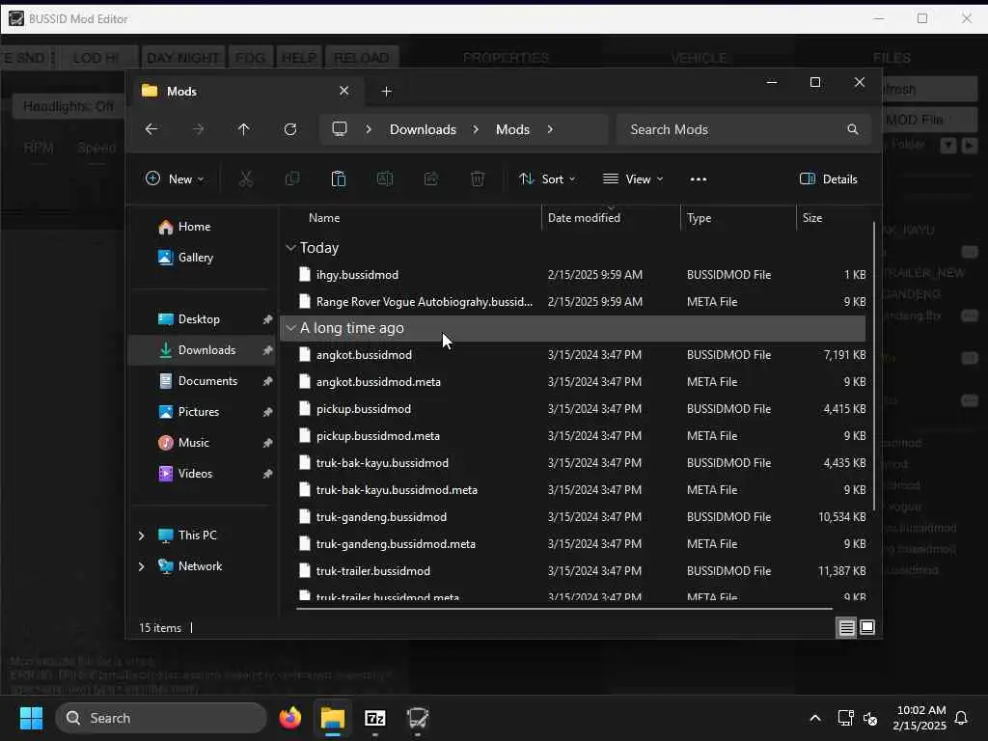Expand chevron after Mods in address bar
The width and height of the screenshot is (988, 741).
click(550, 129)
